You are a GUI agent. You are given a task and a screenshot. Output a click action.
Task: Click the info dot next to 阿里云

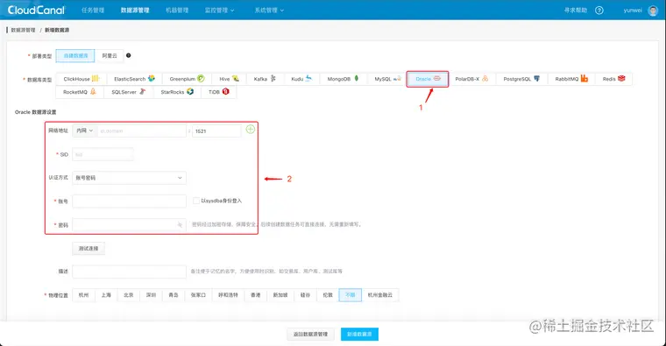[x=128, y=55]
